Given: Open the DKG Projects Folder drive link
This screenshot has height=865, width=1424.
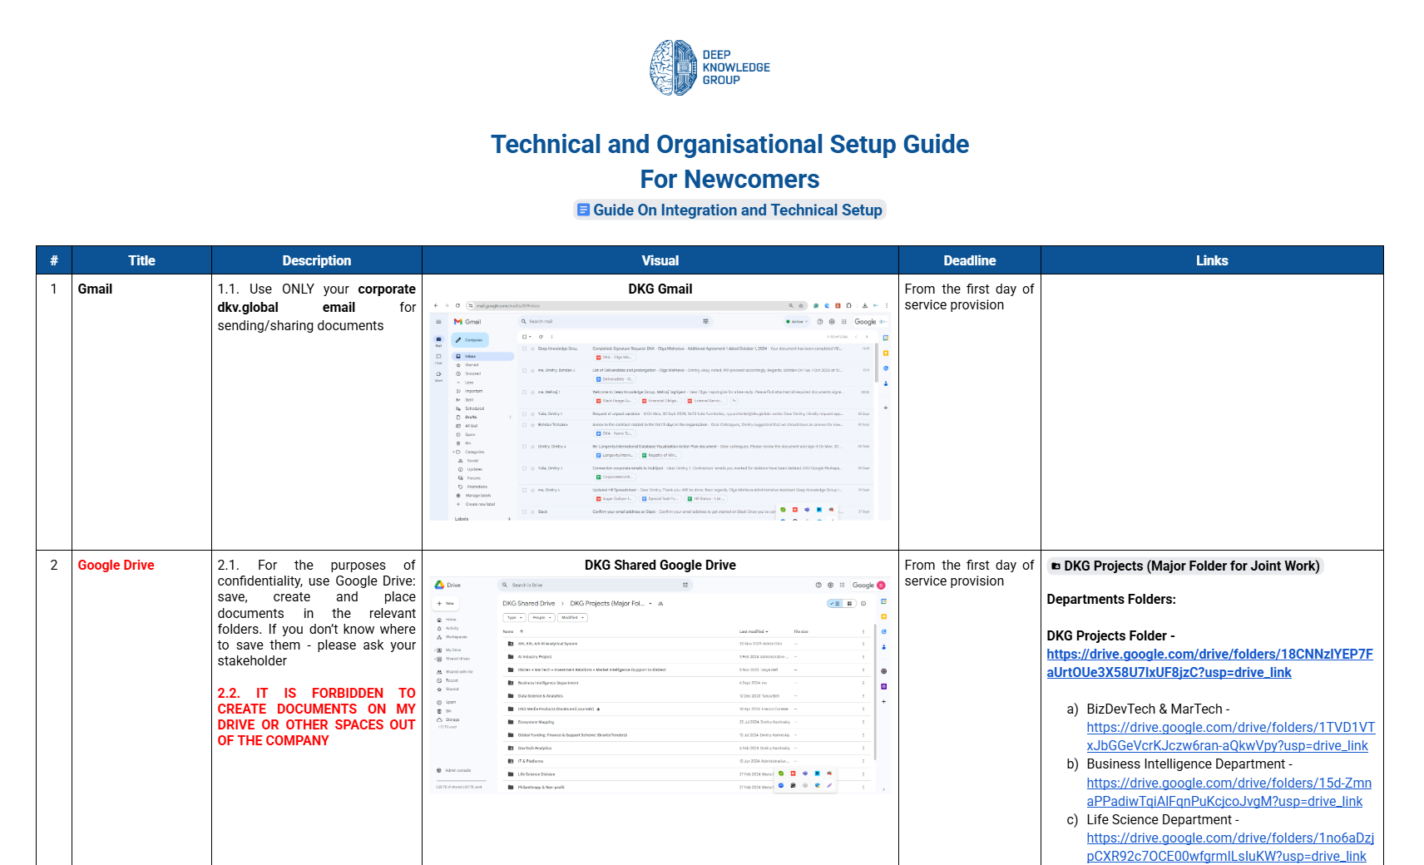Looking at the screenshot, I should pyautogui.click(x=1209, y=663).
